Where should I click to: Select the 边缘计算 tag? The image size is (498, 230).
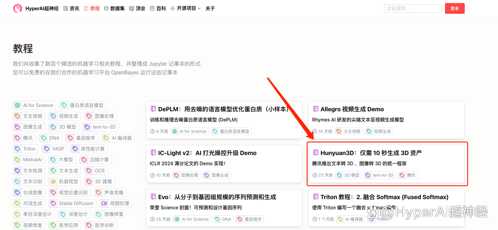pos(95,159)
